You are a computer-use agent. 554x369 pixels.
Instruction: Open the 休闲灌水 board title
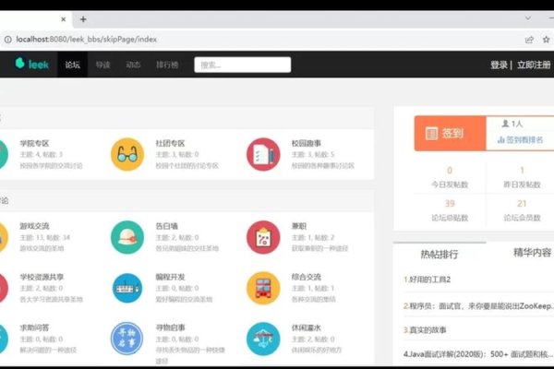point(306,327)
